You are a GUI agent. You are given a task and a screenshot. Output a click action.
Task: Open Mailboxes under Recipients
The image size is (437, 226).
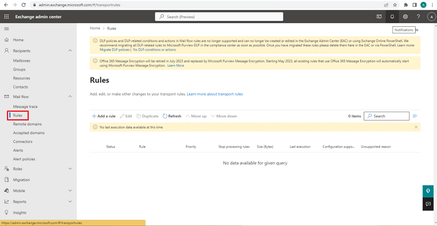(x=21, y=61)
